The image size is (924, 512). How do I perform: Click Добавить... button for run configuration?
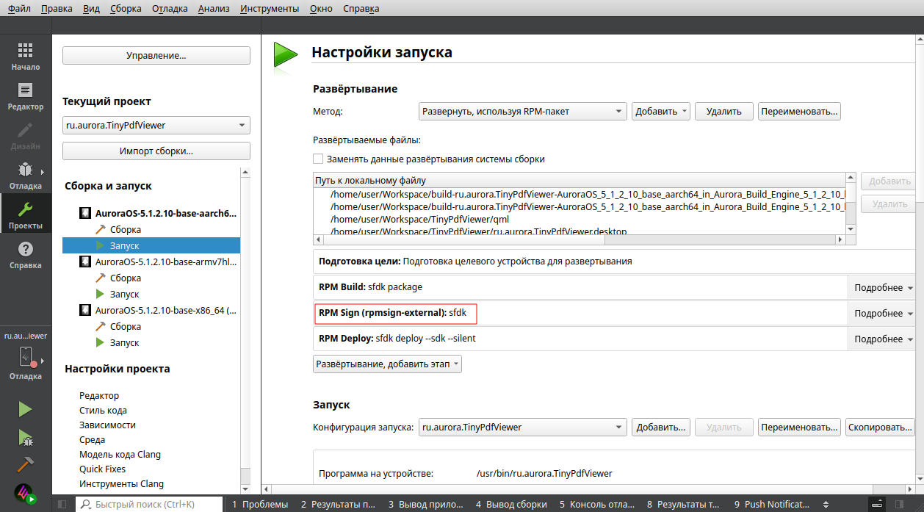pos(661,428)
